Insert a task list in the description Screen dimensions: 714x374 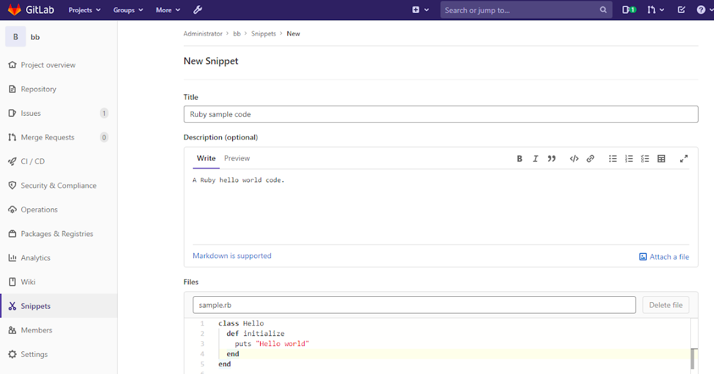tap(645, 159)
